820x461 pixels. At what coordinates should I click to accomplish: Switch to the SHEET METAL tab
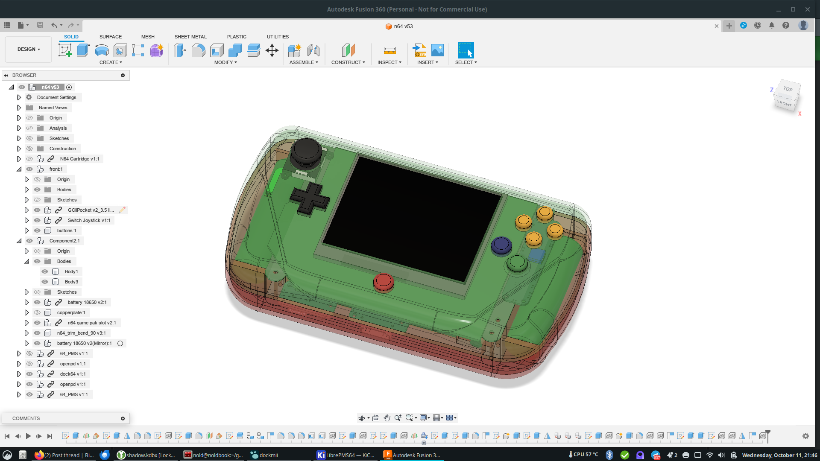point(190,37)
